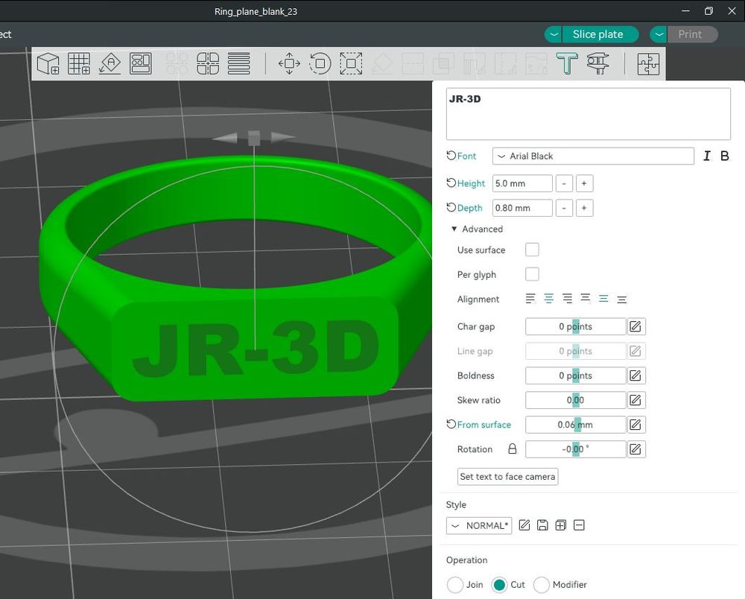Save the current style

[542, 525]
